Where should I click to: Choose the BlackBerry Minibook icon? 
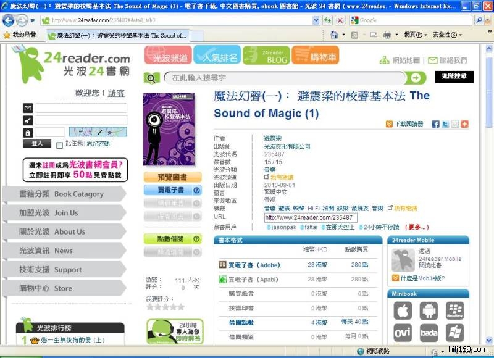[455, 310]
